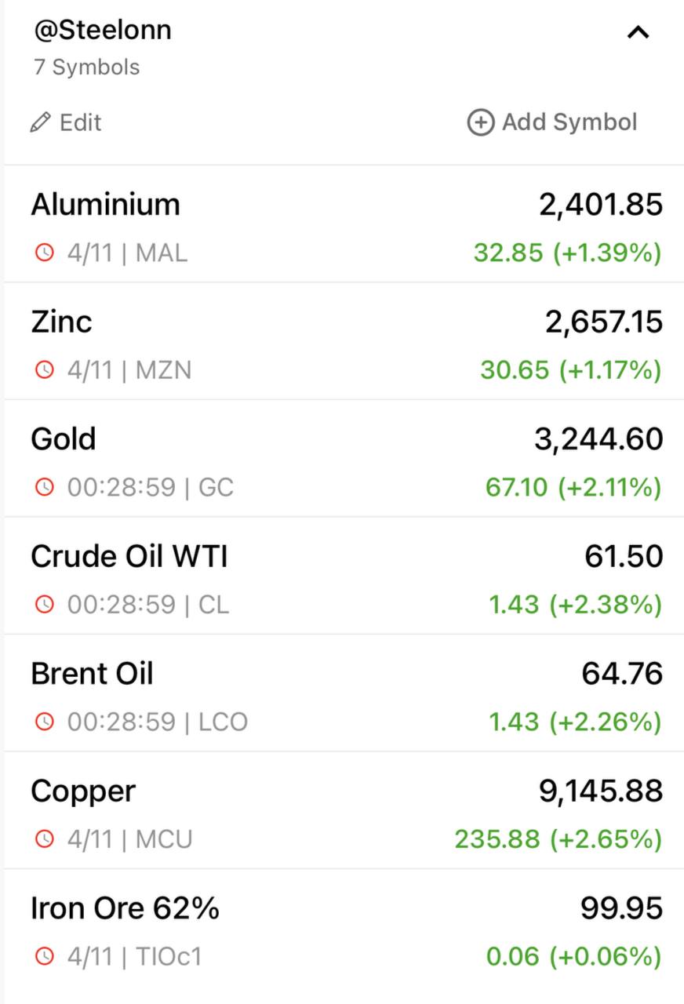Screen dimensions: 684x1004
Task: Click the clock icon beside LCO
Action: point(45,722)
